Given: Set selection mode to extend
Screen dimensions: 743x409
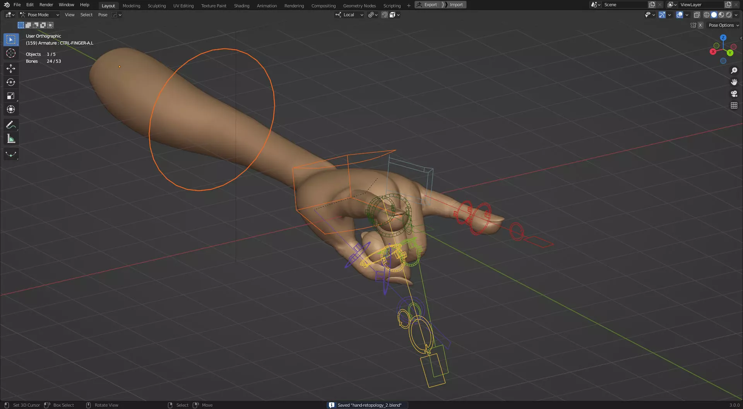Looking at the screenshot, I should (x=28, y=25).
